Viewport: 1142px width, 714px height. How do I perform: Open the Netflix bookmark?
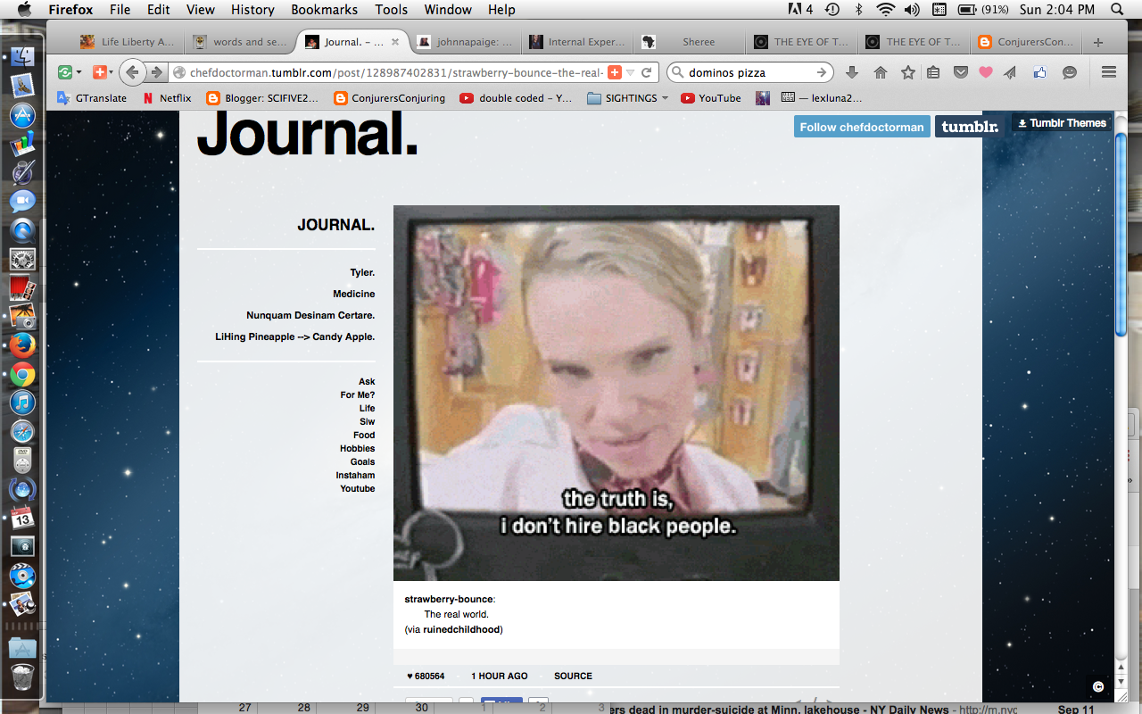167,98
